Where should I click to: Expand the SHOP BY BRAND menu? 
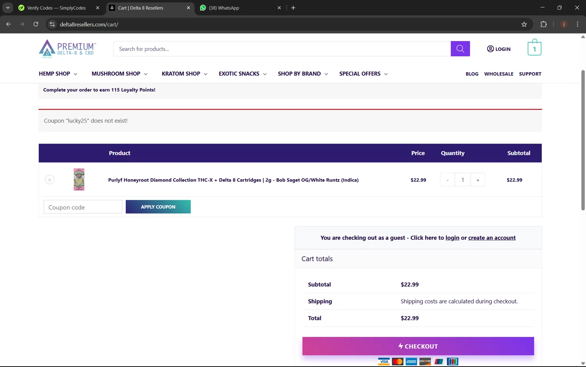tap(303, 74)
